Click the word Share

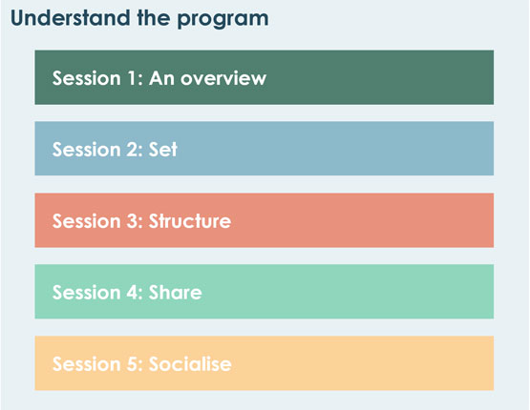coord(175,292)
